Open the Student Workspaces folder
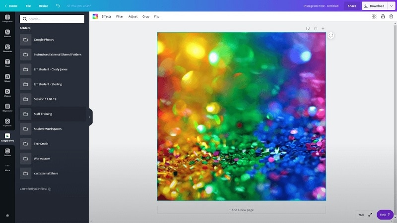This screenshot has width=397, height=223. point(52,129)
